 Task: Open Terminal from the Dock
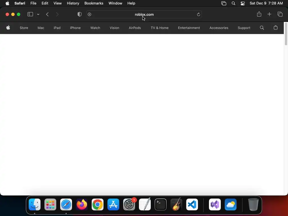[161, 204]
